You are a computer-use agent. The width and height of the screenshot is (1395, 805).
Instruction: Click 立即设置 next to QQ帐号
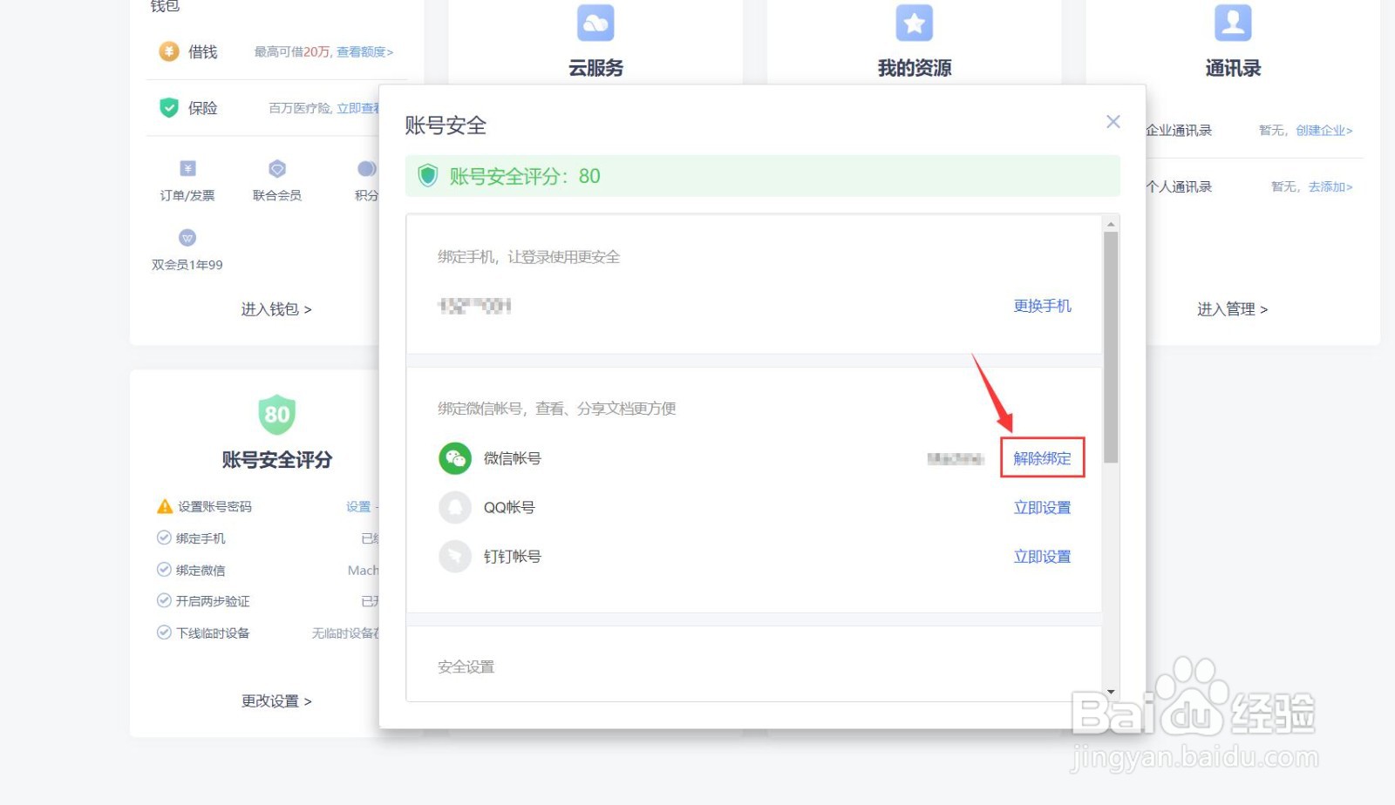pos(1042,507)
